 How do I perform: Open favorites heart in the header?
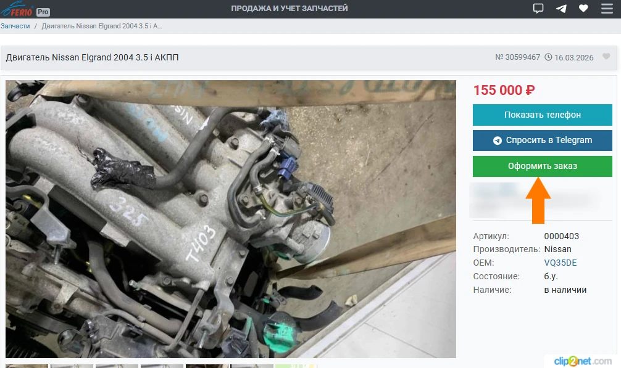(583, 8)
